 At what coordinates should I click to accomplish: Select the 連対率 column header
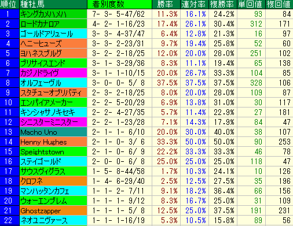[195, 4]
